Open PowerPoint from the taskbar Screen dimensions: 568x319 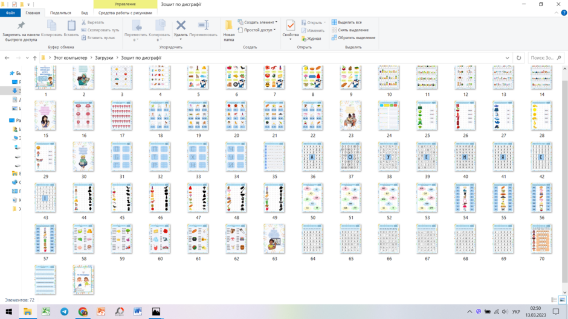coord(101,311)
